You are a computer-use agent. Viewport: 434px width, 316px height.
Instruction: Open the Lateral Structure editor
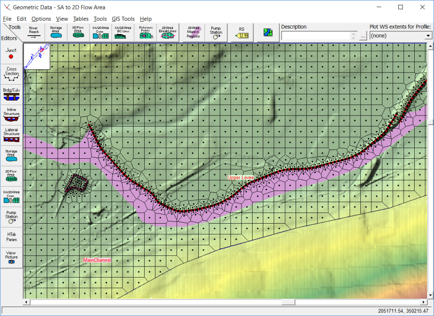11,132
